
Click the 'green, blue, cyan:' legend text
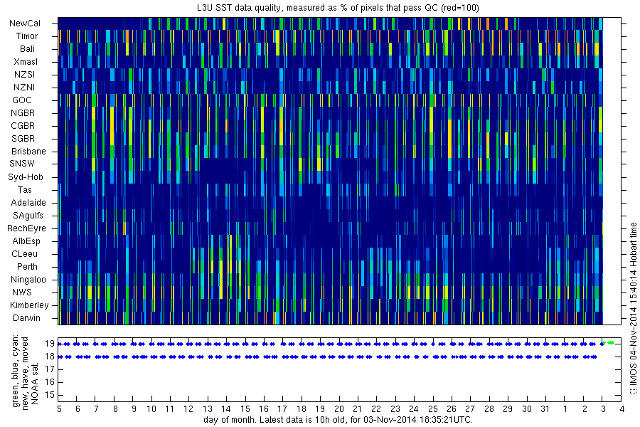(15, 371)
